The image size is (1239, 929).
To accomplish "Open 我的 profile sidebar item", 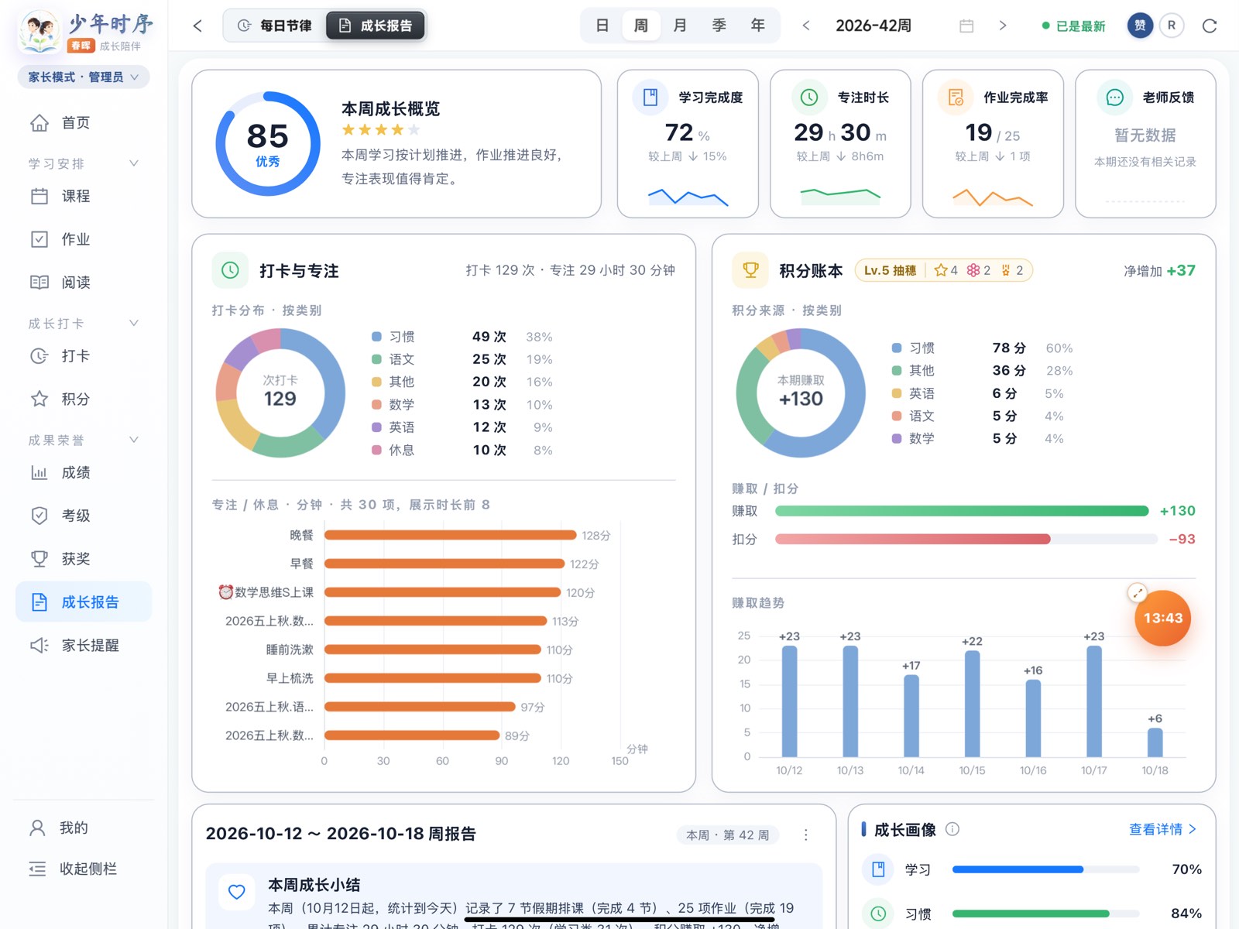I will tap(84, 828).
